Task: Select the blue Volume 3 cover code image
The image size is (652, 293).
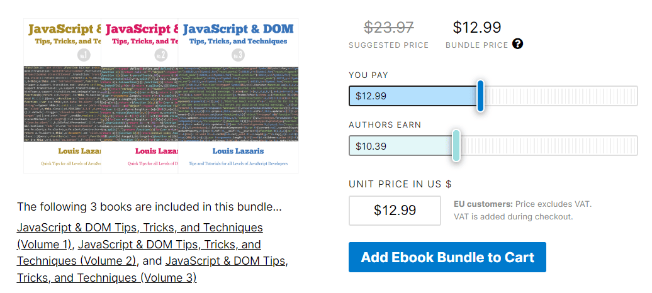Action: pos(238,104)
